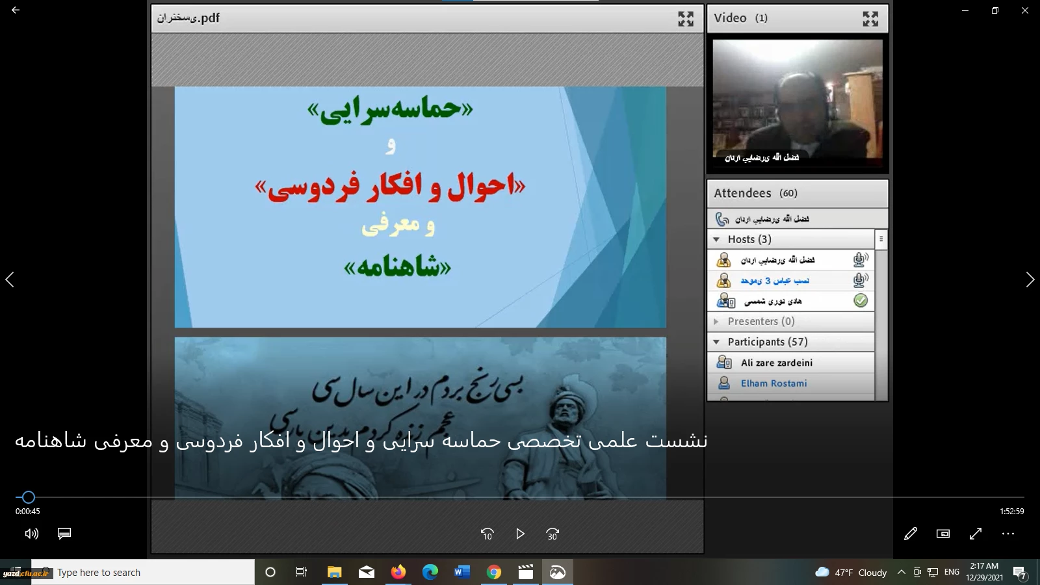Expand the Presenters (0) group

click(x=716, y=322)
